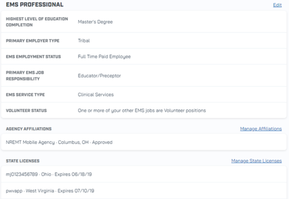Screen dimensions: 289x199
Task: Click the EMS Employment Status label
Action: 33,57
